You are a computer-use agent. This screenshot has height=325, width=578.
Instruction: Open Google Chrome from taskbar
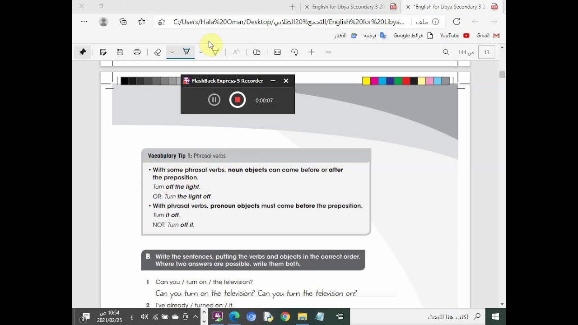pos(285,317)
